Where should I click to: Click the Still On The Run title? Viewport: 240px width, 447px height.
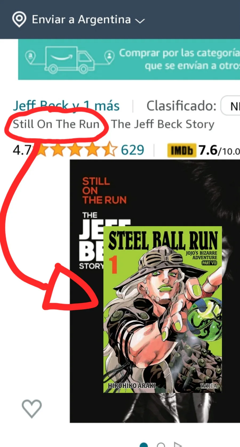pyautogui.click(x=56, y=124)
